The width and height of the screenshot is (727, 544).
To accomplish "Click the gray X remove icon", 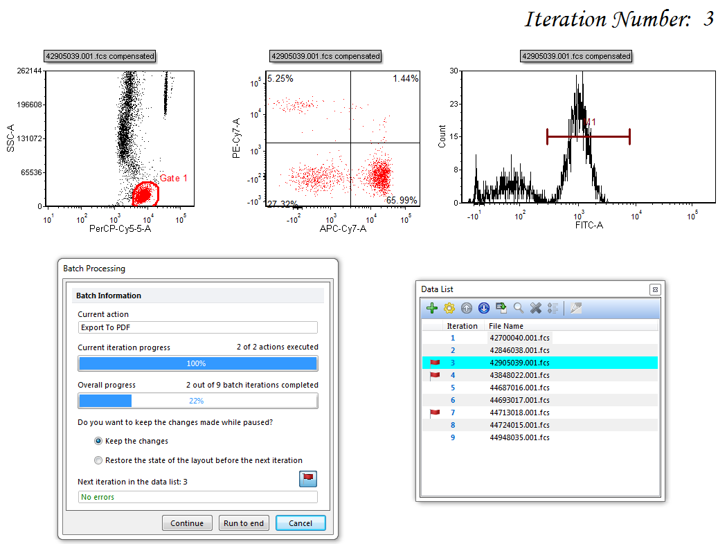I will pos(535,309).
